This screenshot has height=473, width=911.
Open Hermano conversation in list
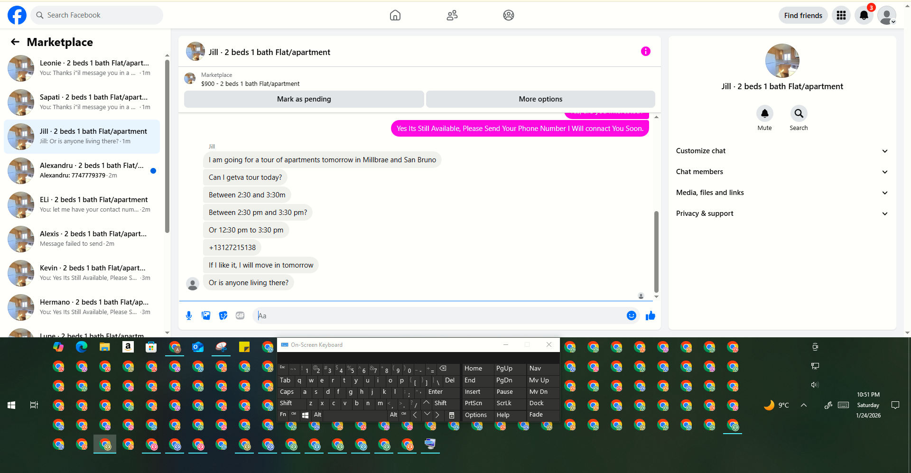coord(82,307)
